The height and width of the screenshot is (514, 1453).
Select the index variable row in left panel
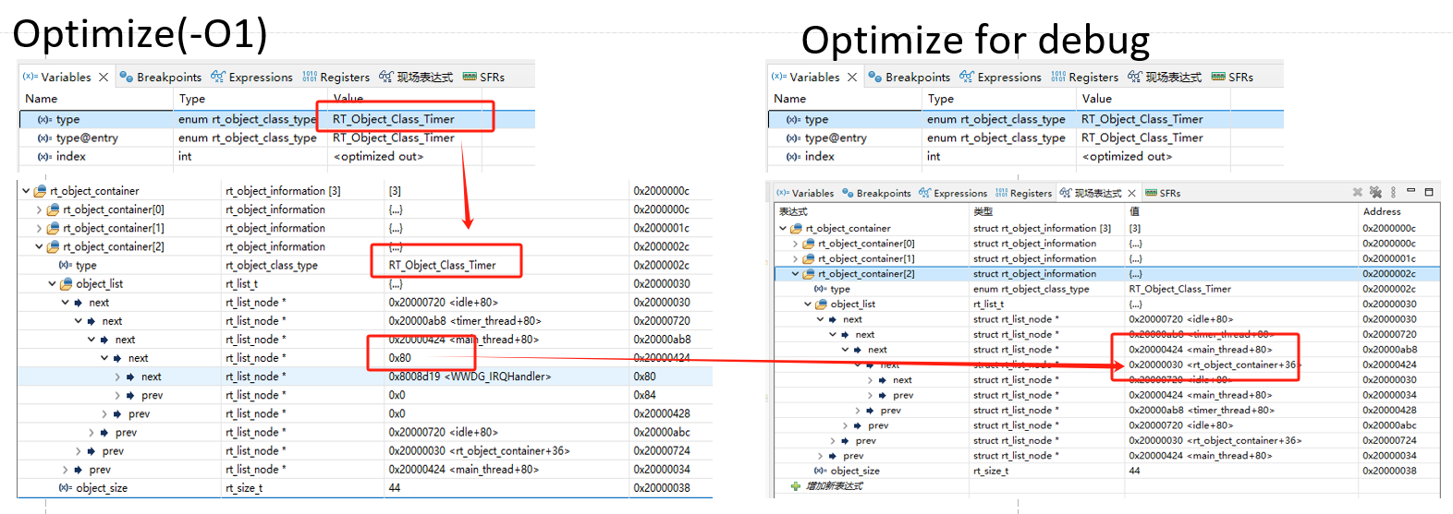[70, 157]
